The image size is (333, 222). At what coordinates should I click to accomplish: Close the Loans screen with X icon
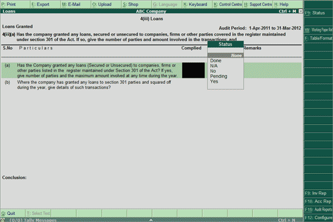click(x=300, y=11)
